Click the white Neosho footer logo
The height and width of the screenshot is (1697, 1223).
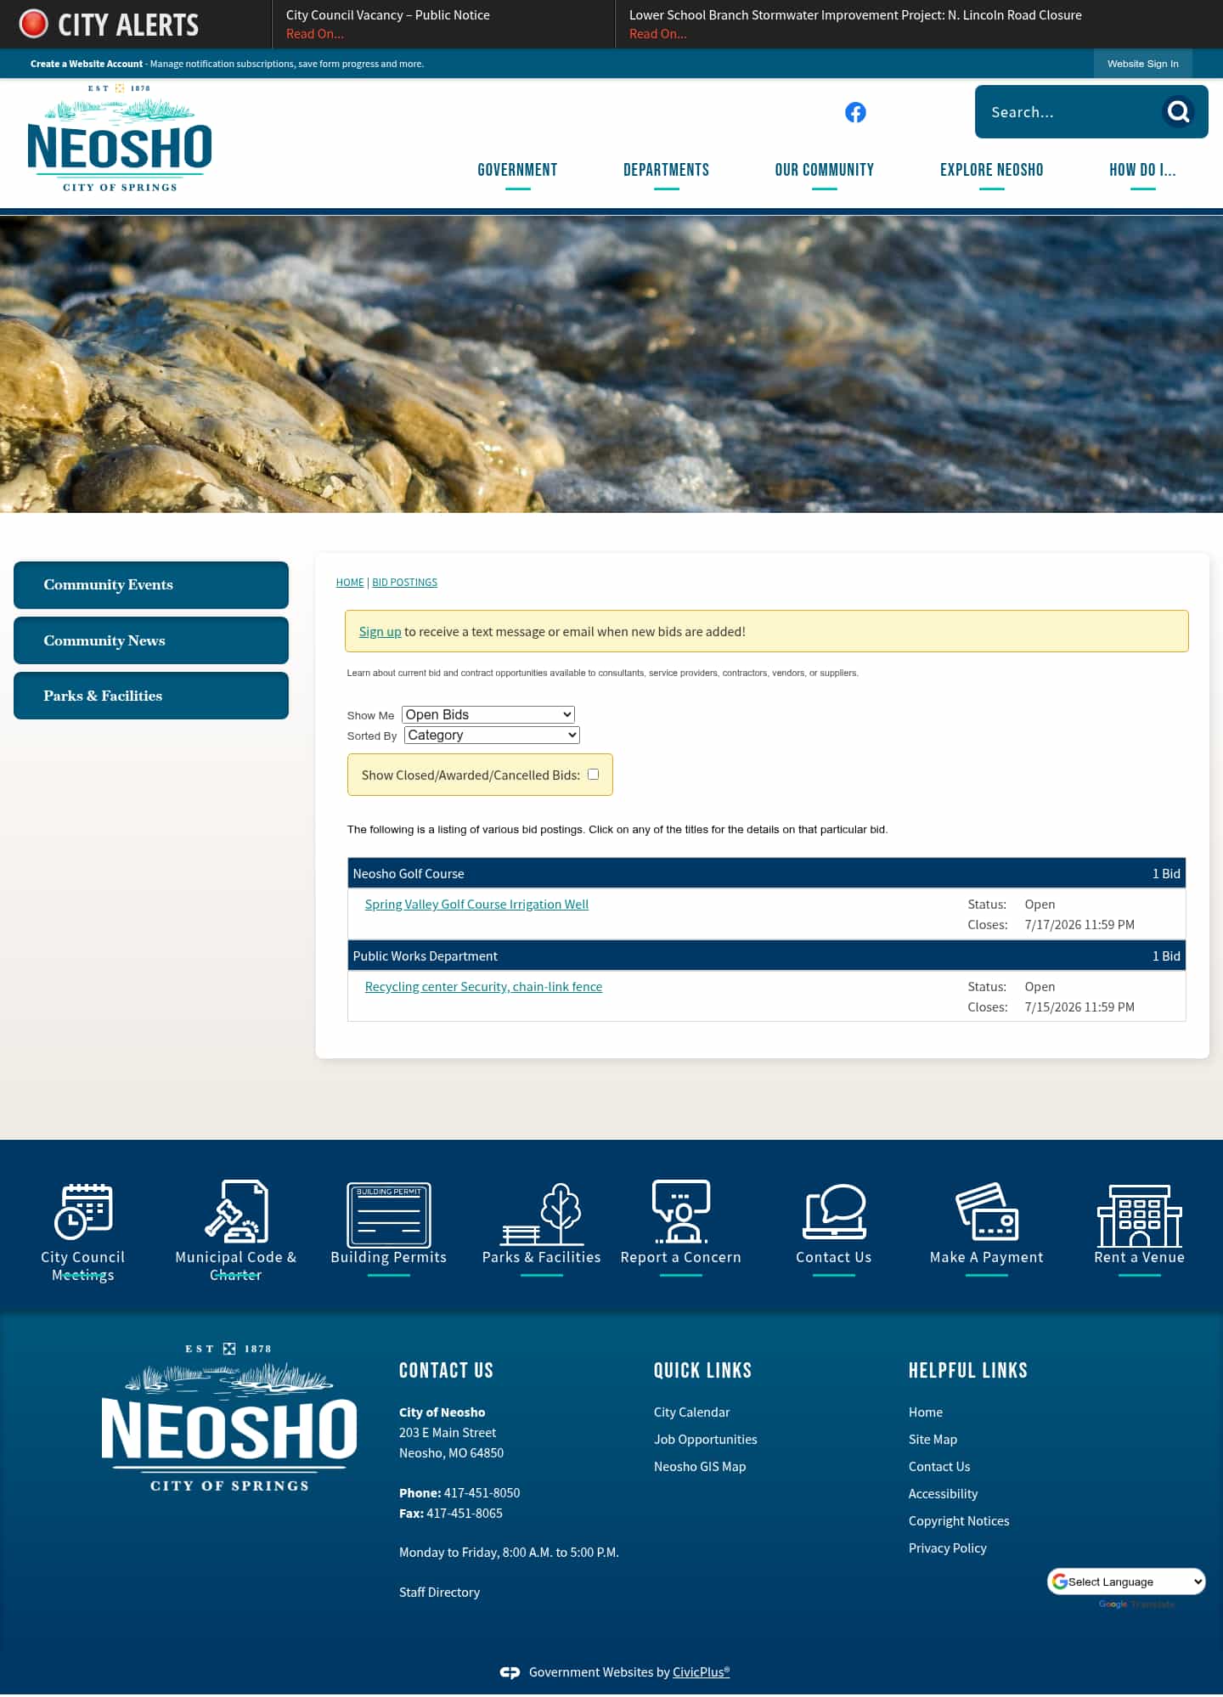[x=229, y=1417]
